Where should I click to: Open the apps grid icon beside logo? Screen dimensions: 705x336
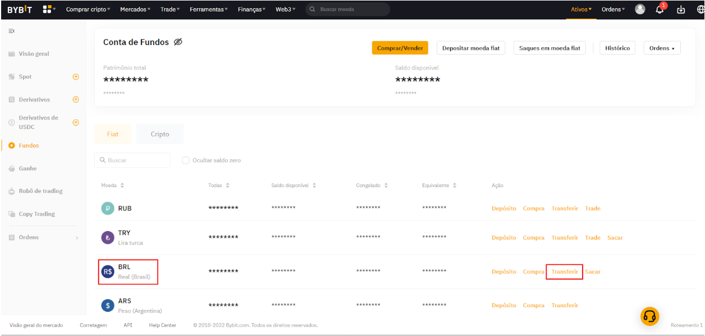click(x=47, y=10)
